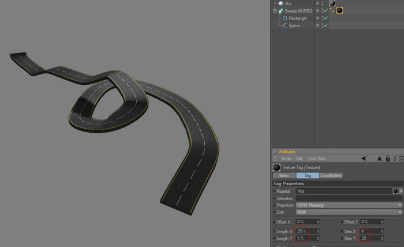Toggle the Sweep NURBS enable checkmark
The image size is (404, 247).
coord(326,11)
